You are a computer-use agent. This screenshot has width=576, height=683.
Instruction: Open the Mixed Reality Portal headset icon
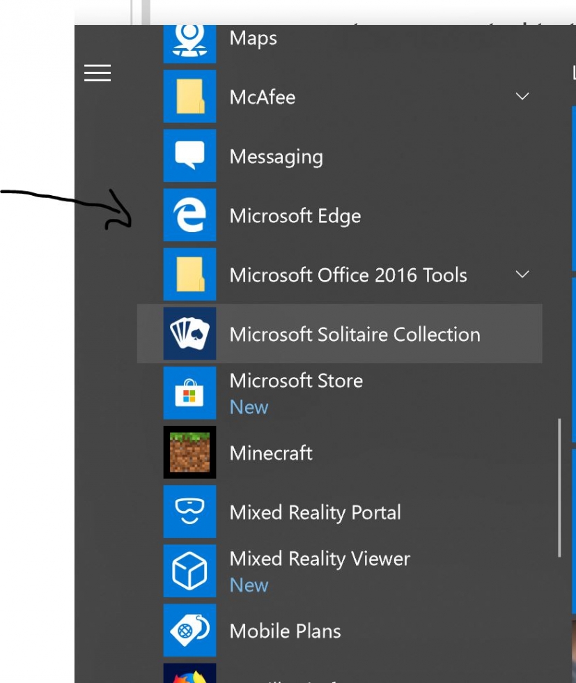pos(189,512)
